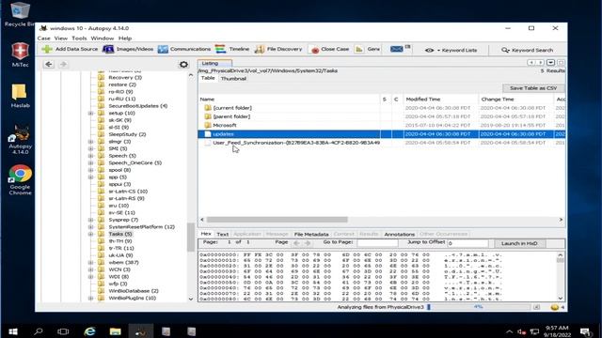
Task: Click the horizontal scrollbar of file table
Action: (x=277, y=220)
